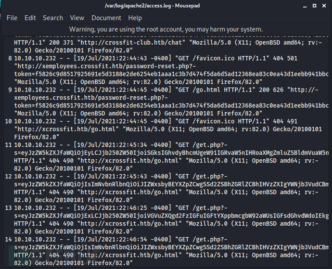332x269 pixels.
Task: Maximize the Mousepad window
Action: 314,6
